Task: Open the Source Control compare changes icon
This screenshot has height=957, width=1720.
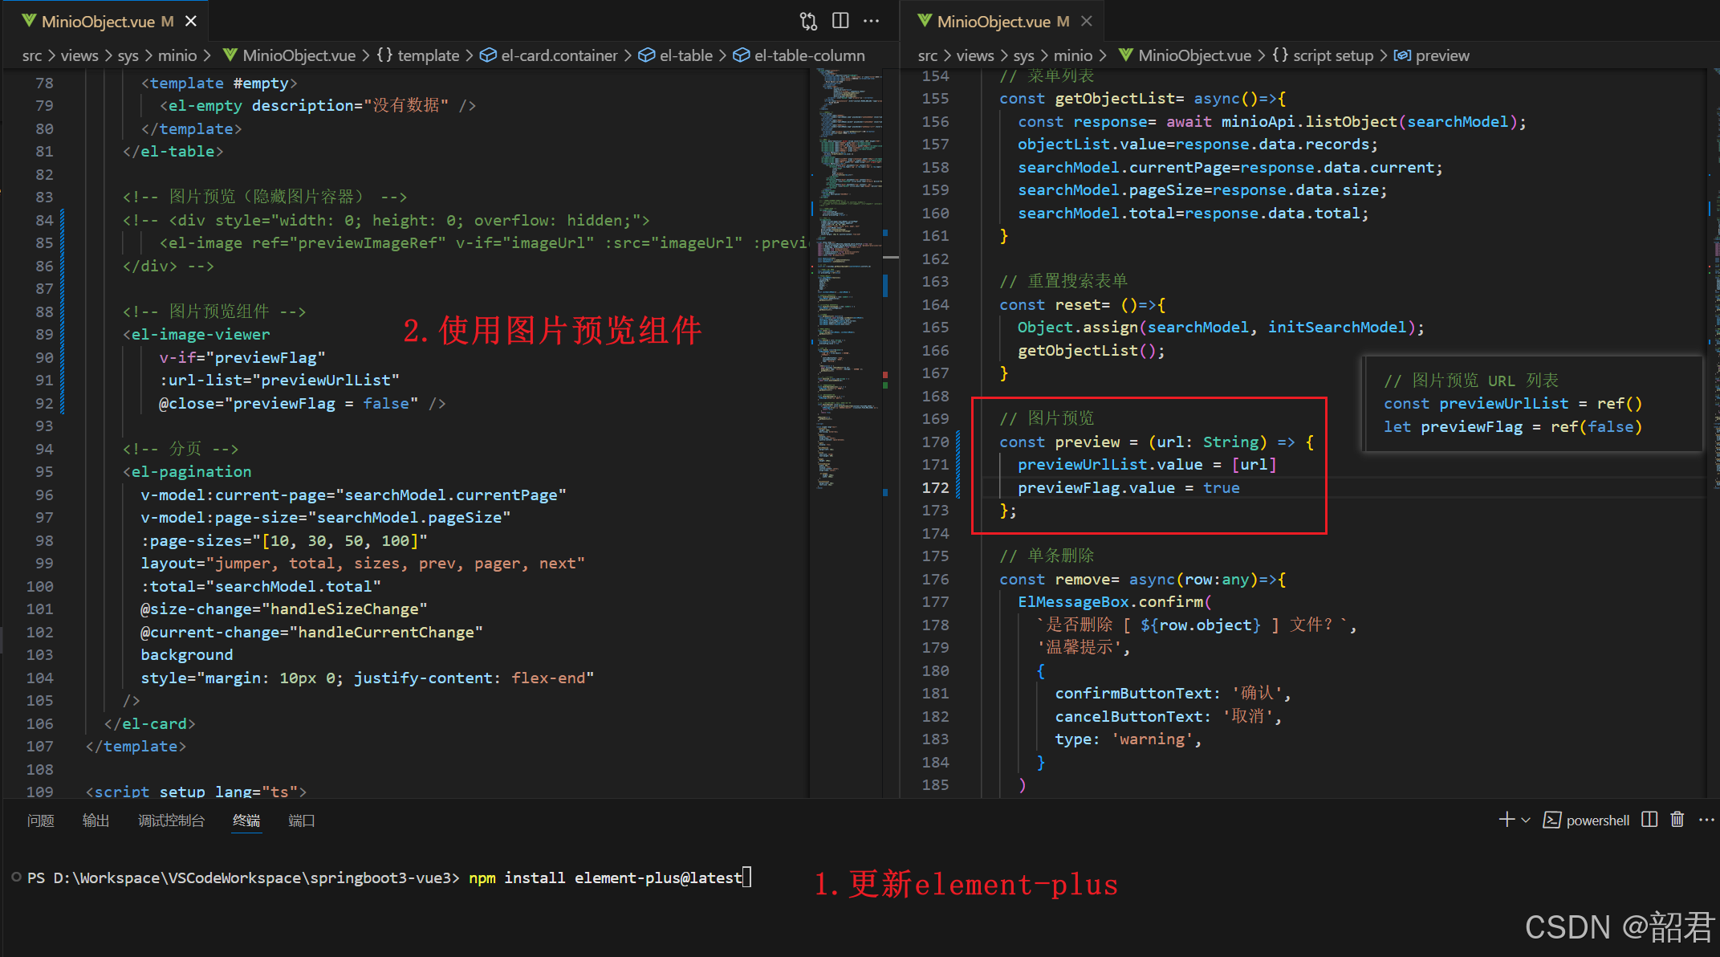Action: (x=808, y=21)
